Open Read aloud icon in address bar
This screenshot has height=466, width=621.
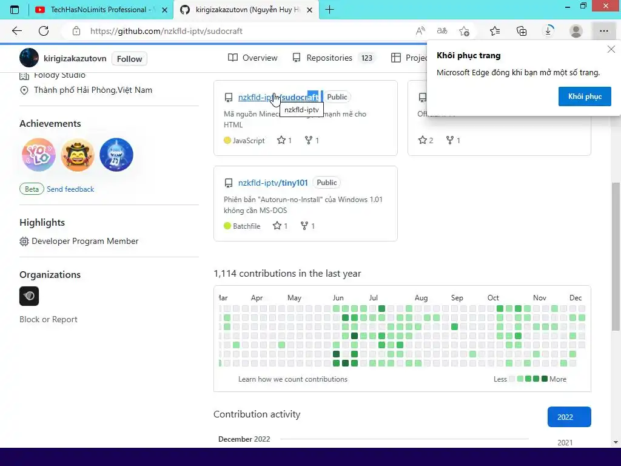pyautogui.click(x=420, y=31)
